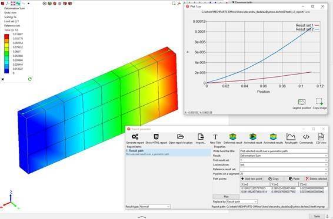Open the Commands code icon

point(306,137)
